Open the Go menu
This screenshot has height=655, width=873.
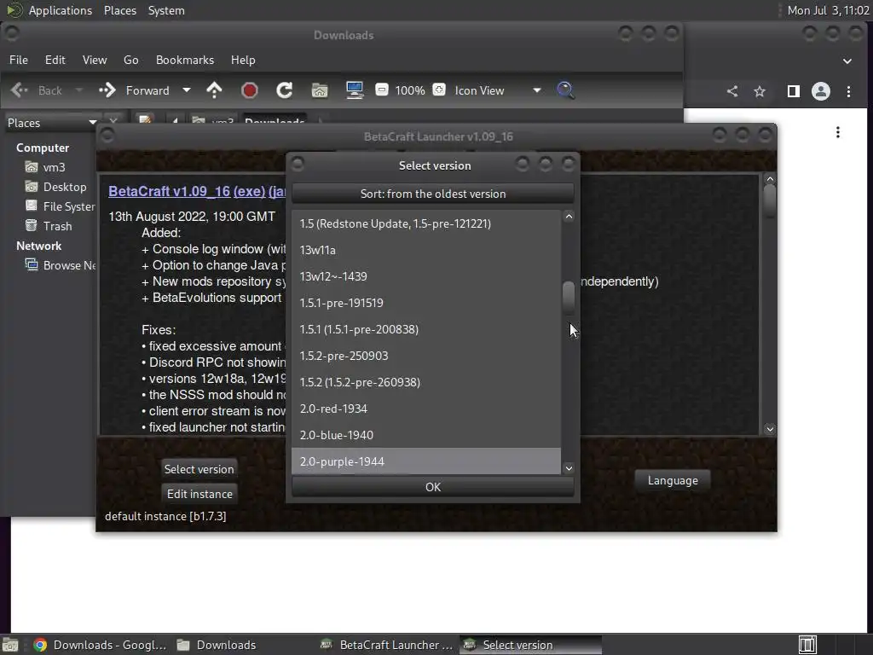(x=130, y=60)
